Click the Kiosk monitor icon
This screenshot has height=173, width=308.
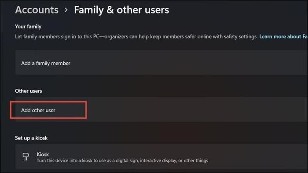pyautogui.click(x=26, y=157)
